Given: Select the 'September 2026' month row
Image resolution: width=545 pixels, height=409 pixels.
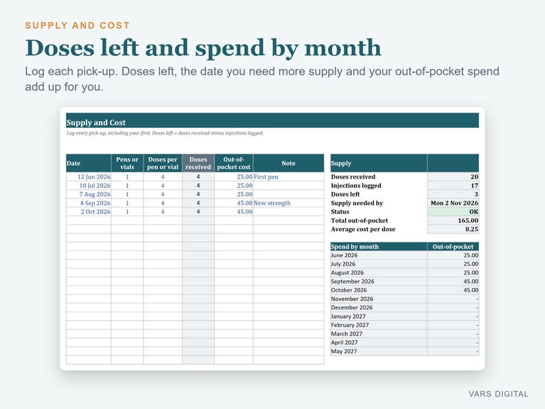Looking at the screenshot, I should point(404,281).
